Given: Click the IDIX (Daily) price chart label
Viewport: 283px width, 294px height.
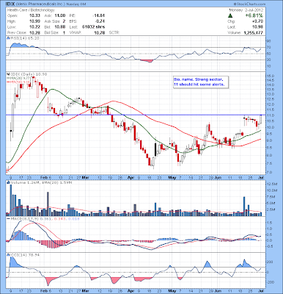Looking at the screenshot, I should 28,73.
